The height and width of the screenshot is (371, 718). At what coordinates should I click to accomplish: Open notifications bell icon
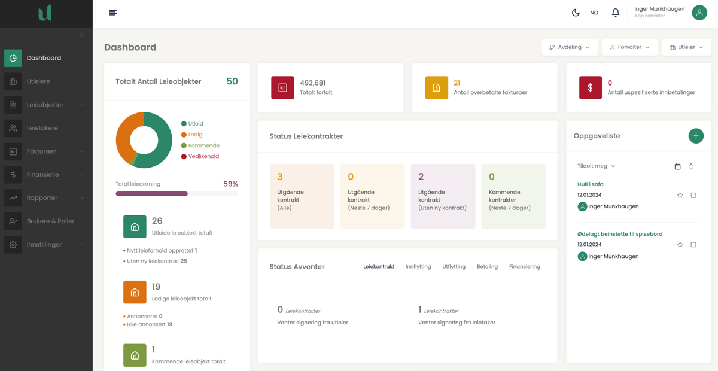[x=615, y=13]
